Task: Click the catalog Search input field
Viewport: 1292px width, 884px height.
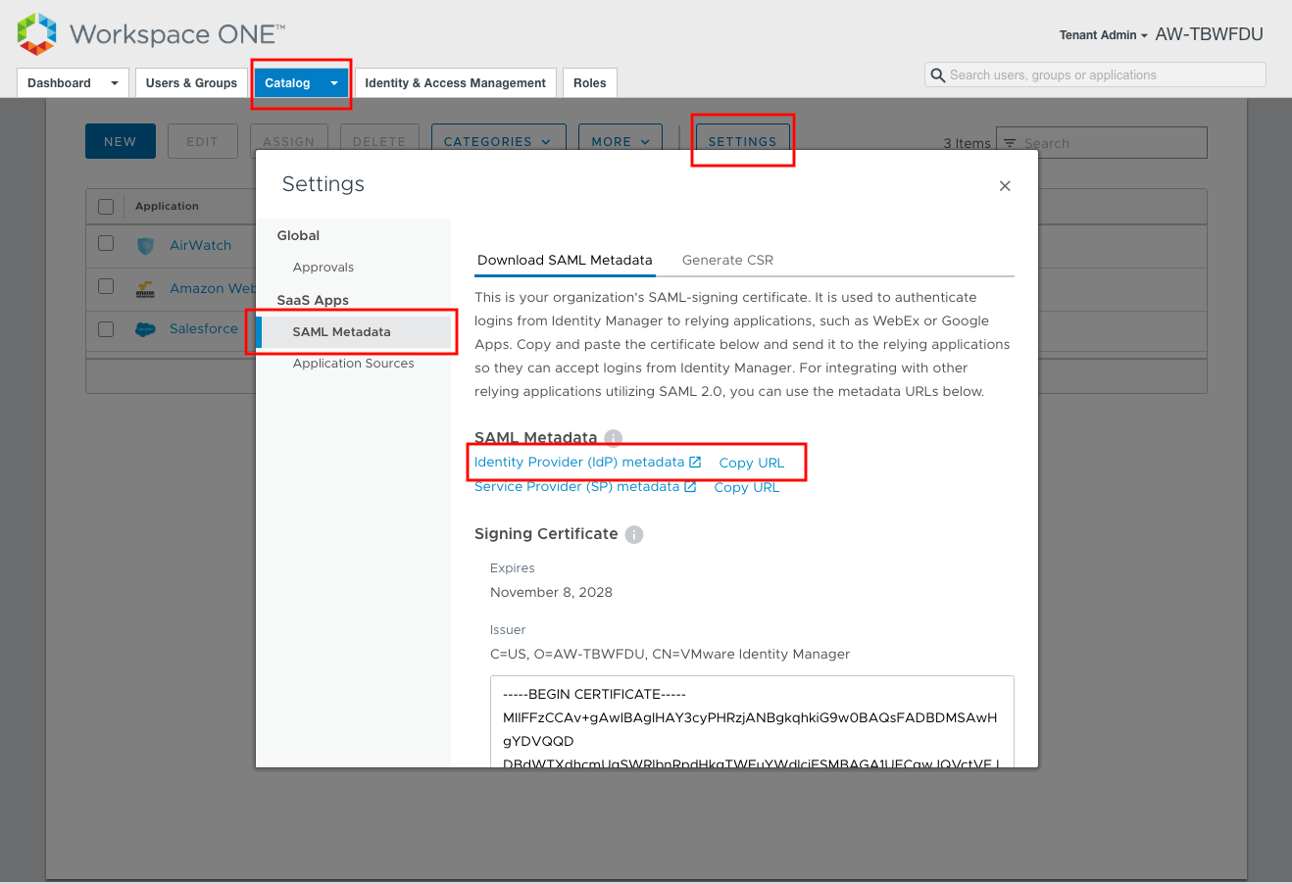Action: (1102, 143)
